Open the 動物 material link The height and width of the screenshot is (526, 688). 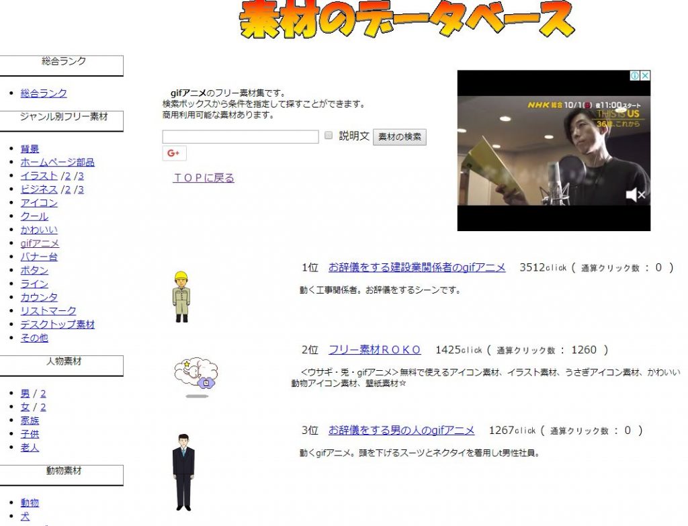click(30, 502)
